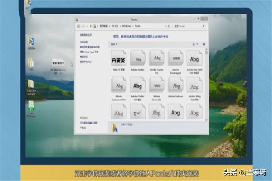Click the Adobe Gothic Std font icon
Viewport: 272px width, 181px height.
pos(137,85)
